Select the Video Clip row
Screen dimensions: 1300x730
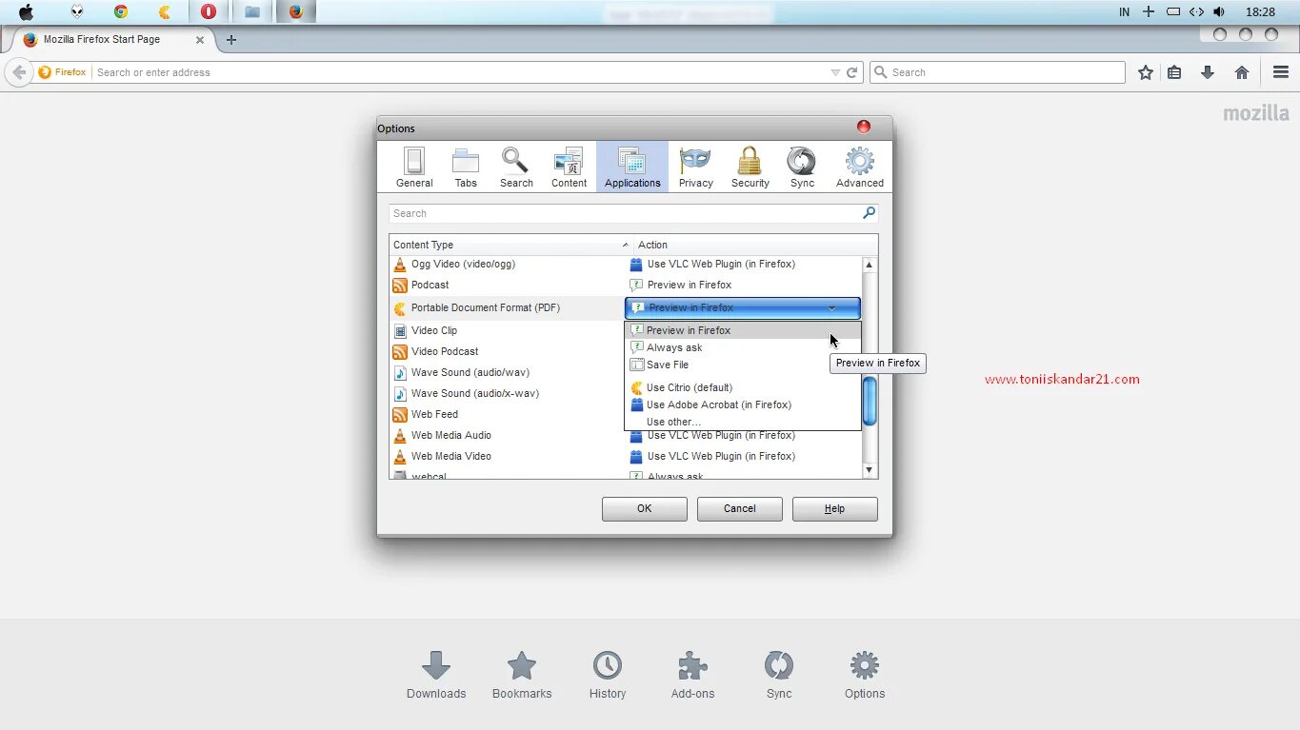pyautogui.click(x=508, y=330)
